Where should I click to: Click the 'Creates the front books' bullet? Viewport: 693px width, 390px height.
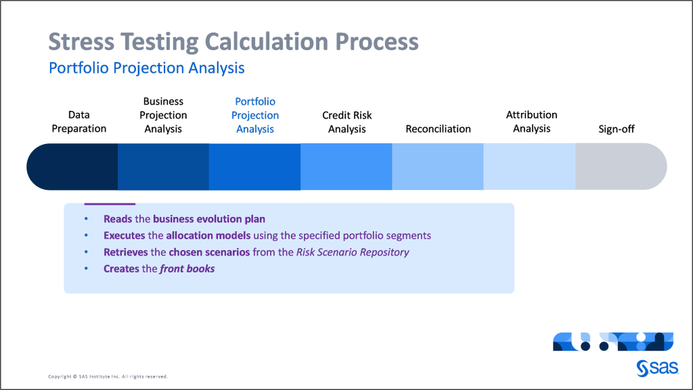[x=159, y=269]
